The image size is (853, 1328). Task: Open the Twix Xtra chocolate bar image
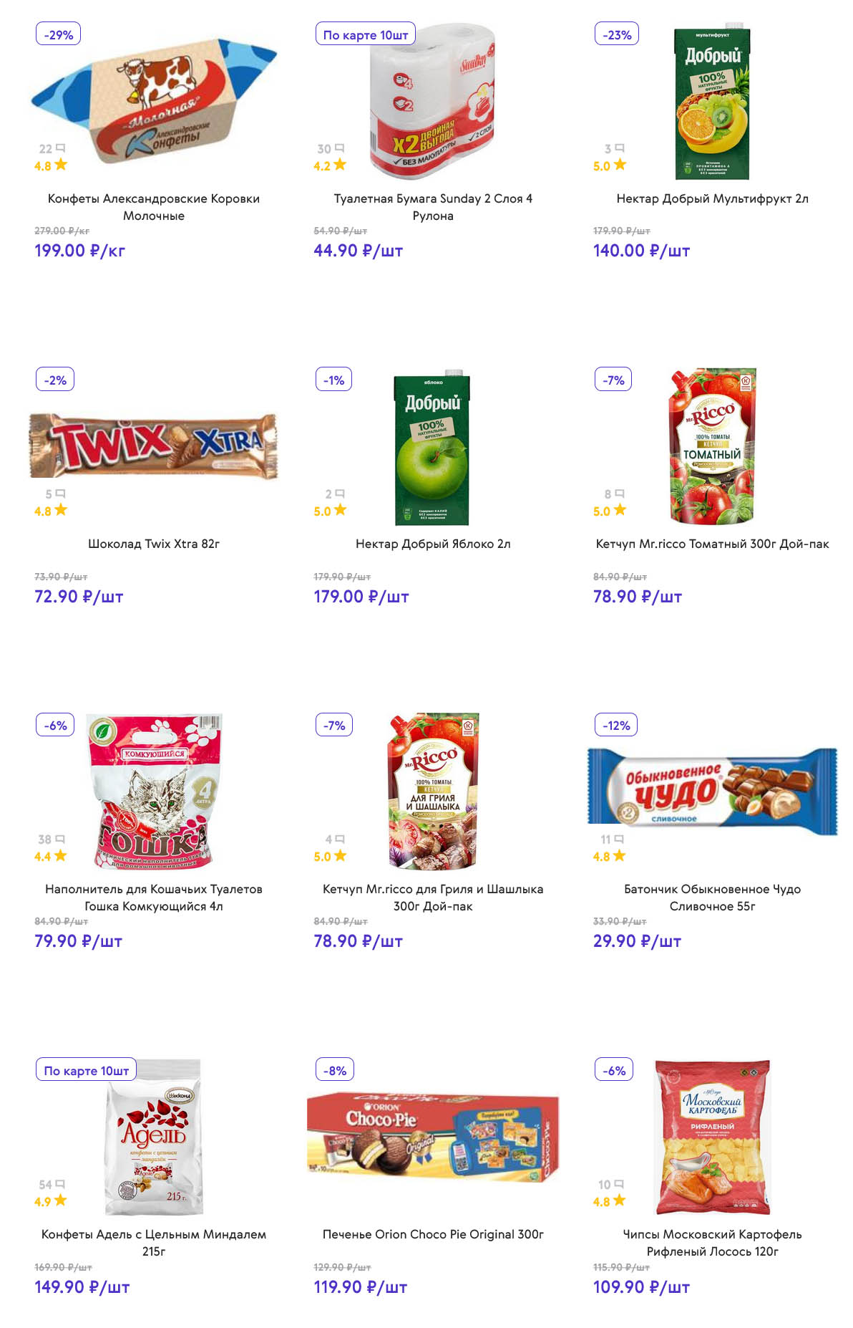(x=153, y=445)
